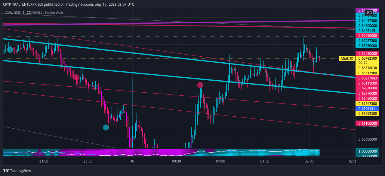This screenshot has height=176, width=385.
Task: Click the 02:00 time axis label
Action: point(309,161)
